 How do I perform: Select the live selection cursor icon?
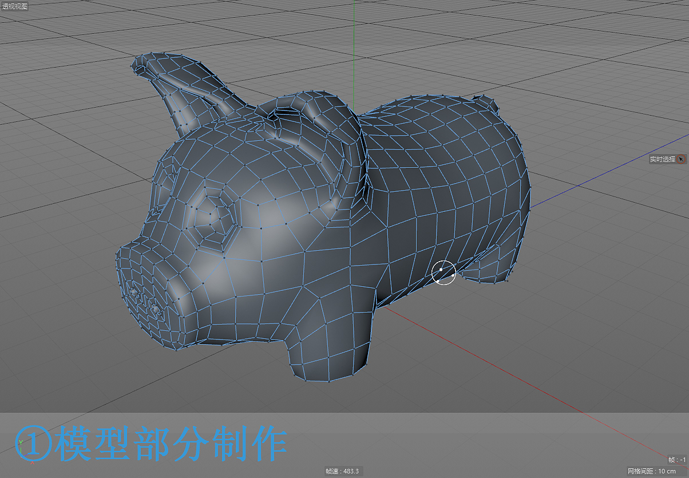(x=682, y=159)
